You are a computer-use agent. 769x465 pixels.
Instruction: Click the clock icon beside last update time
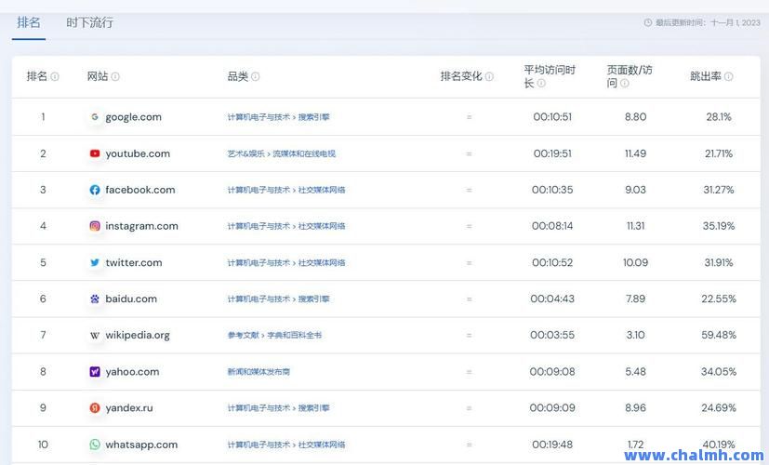coord(648,22)
